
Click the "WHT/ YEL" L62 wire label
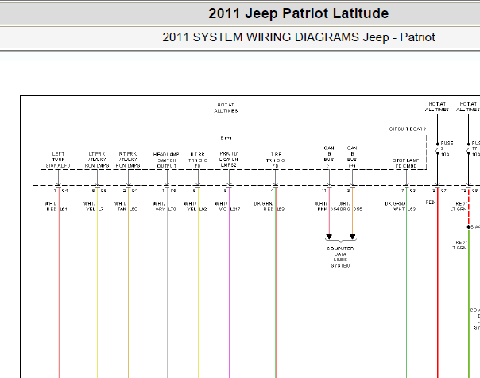click(x=190, y=206)
